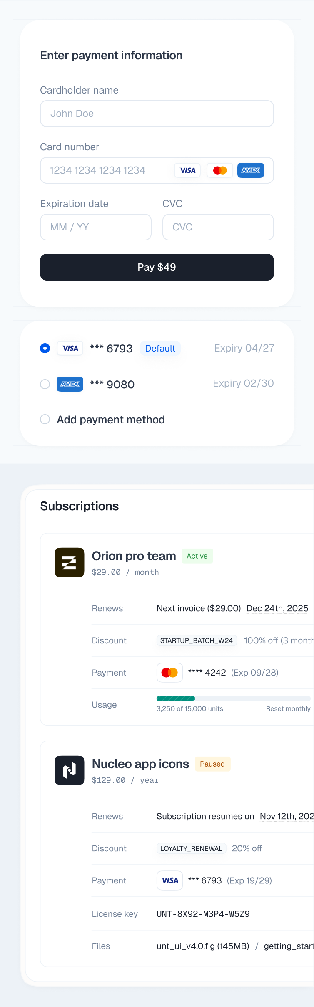Click the Default badge on the Visa card

(x=160, y=348)
